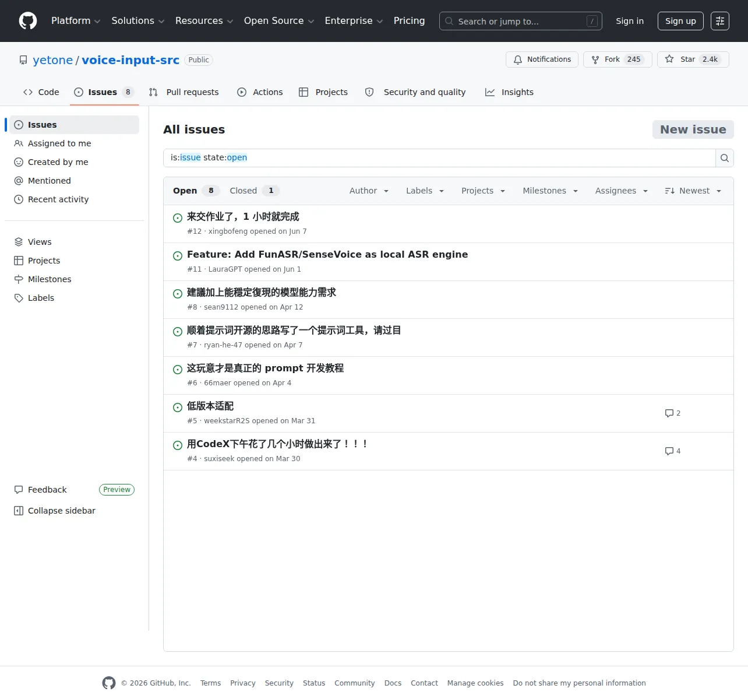The height and width of the screenshot is (699, 748).
Task: Click open-status icon of FunASR issue
Action: [x=178, y=256]
